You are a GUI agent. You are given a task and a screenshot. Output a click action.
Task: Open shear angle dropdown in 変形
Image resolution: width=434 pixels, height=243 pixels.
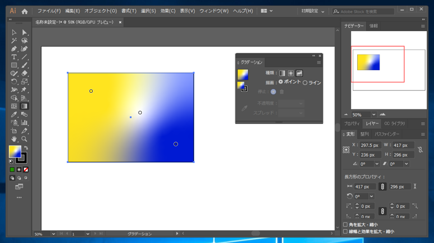[x=406, y=164]
